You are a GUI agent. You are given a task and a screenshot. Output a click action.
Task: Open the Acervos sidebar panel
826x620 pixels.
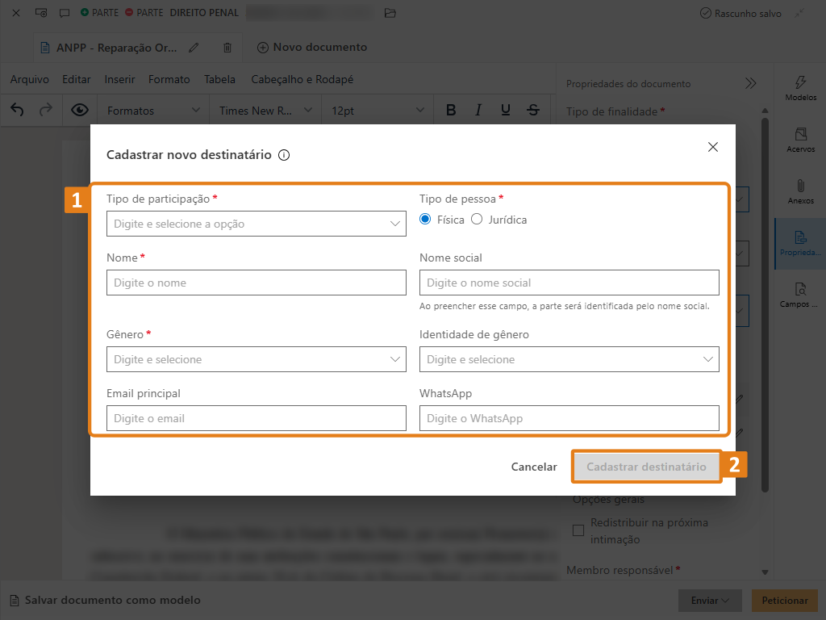pyautogui.click(x=800, y=140)
